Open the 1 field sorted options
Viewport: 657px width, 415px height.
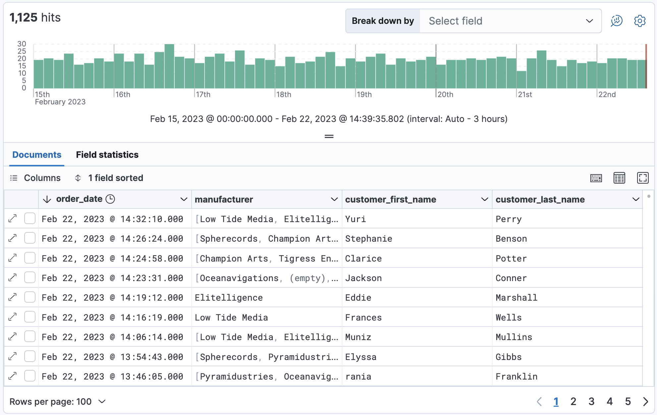point(109,178)
